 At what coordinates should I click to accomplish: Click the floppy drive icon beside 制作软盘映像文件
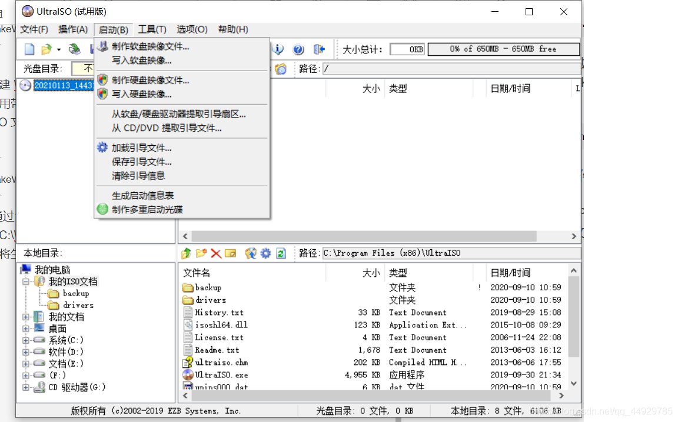click(102, 46)
